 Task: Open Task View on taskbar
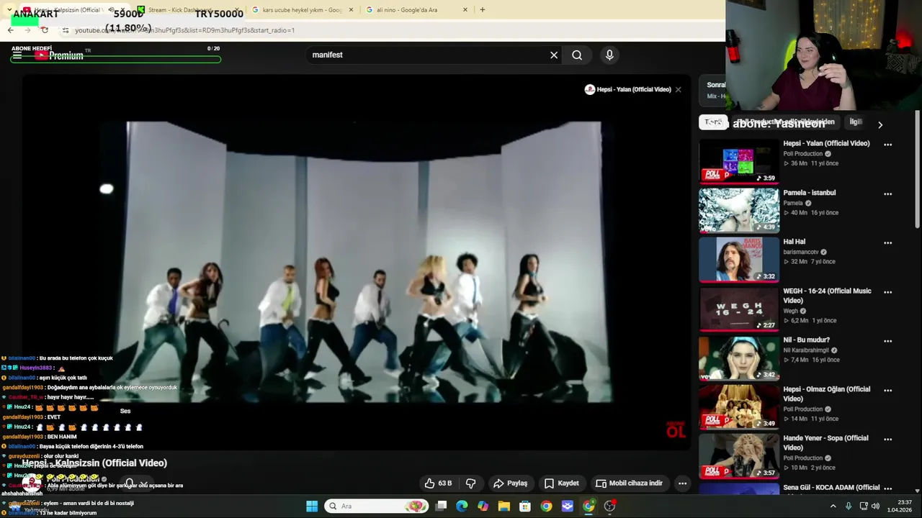(441, 506)
